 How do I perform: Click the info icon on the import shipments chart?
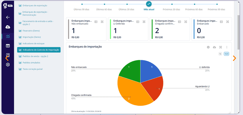coord(208,47)
